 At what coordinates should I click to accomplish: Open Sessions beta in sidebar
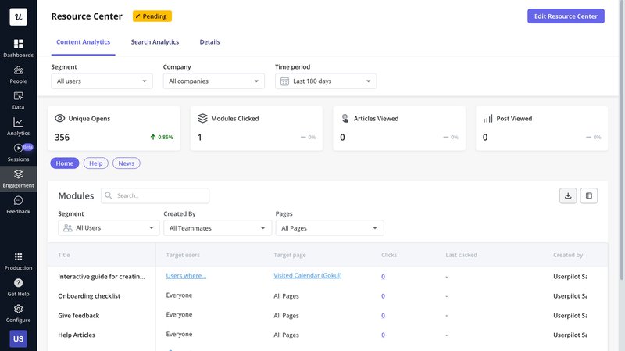pos(18,152)
